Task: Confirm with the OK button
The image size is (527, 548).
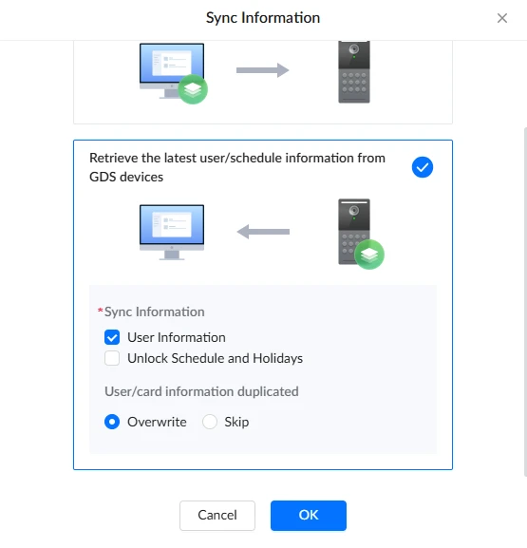Action: (309, 516)
